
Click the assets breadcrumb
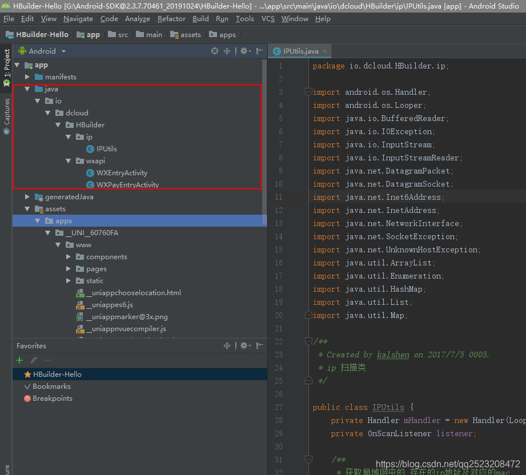pos(186,35)
